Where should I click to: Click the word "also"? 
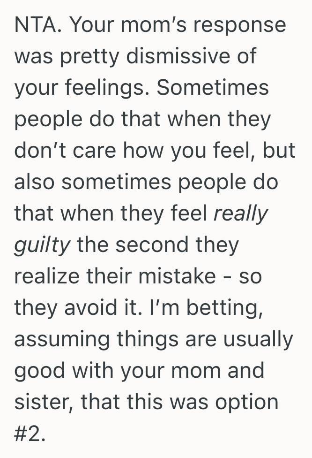[34, 182]
